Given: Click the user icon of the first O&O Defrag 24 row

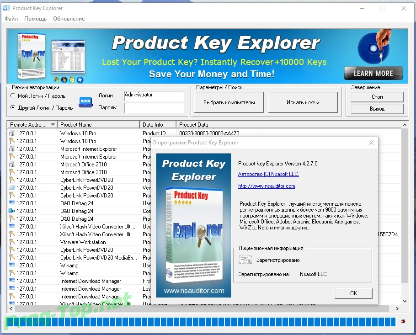Looking at the screenshot, I should click(x=12, y=203).
